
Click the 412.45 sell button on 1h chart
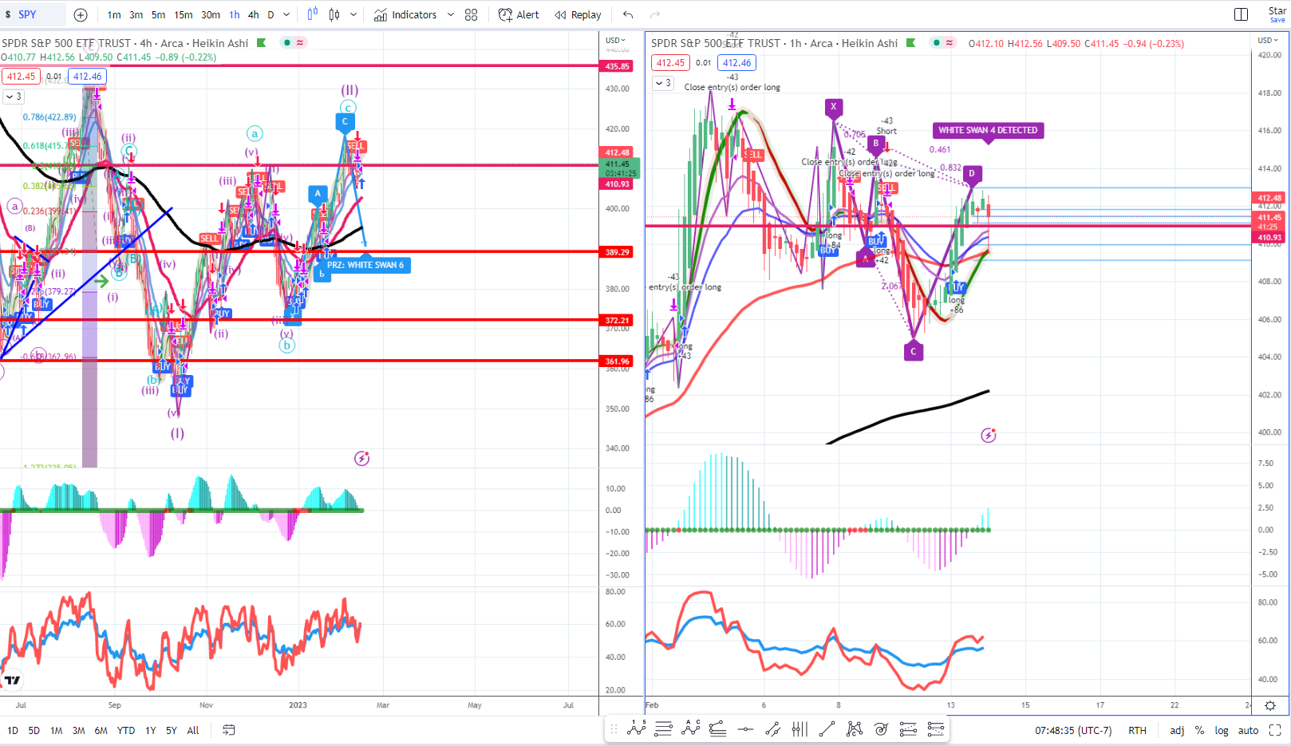click(671, 63)
